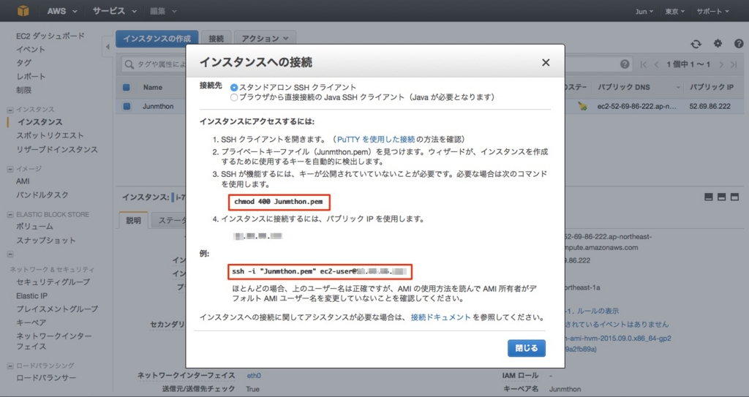Select the Java SSH クライアント option
Viewport: 749px width, 397px height.
tap(233, 97)
